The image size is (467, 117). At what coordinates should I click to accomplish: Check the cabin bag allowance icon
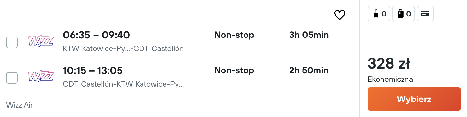pos(379,14)
